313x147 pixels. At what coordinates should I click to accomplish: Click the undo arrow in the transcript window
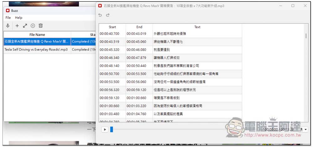[x=100, y=15]
